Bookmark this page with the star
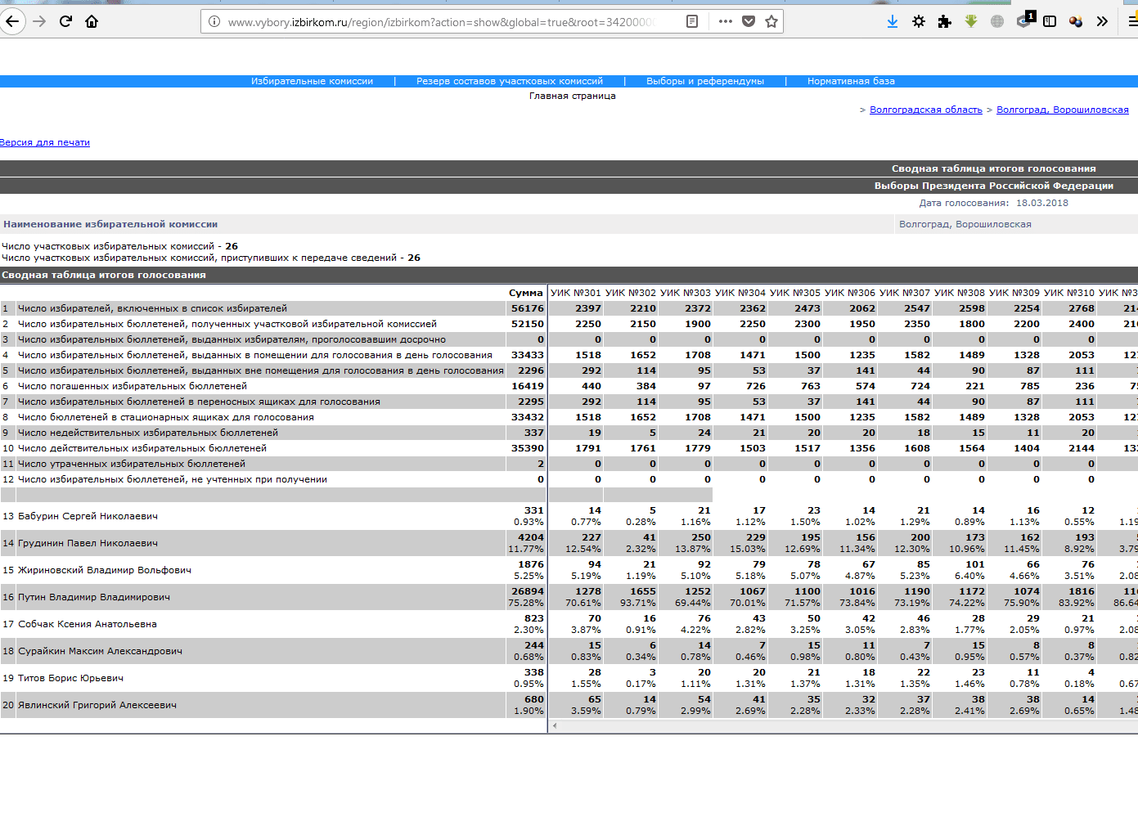Viewport: 1138px width, 817px height. click(771, 21)
